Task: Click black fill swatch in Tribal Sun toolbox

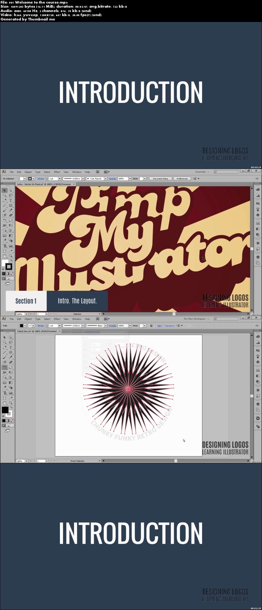Action: (x=5, y=410)
